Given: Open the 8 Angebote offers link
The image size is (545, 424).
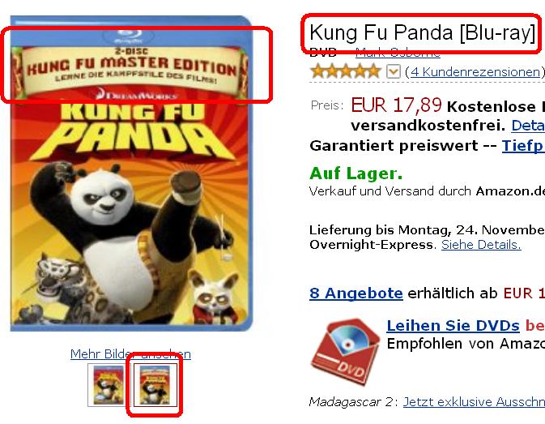Looking at the screenshot, I should point(356,293).
